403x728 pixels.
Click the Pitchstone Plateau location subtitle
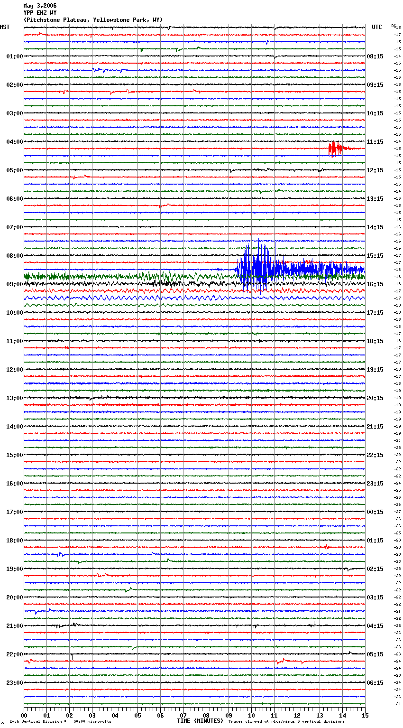(x=93, y=20)
